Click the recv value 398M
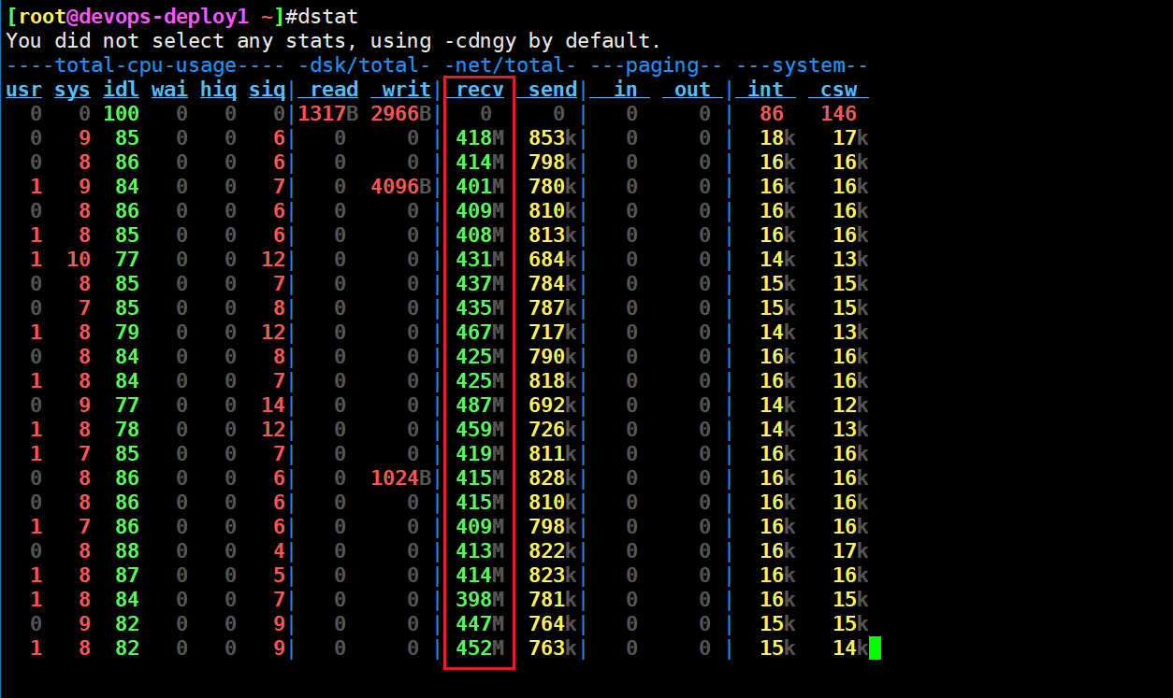The height and width of the screenshot is (698, 1173). tap(481, 600)
